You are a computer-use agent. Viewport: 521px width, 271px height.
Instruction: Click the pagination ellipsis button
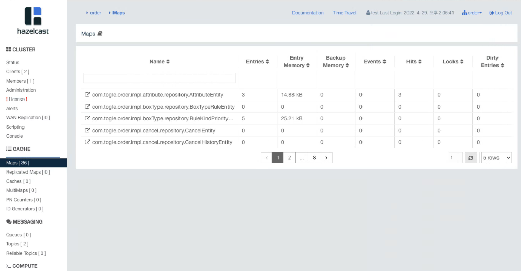click(302, 158)
